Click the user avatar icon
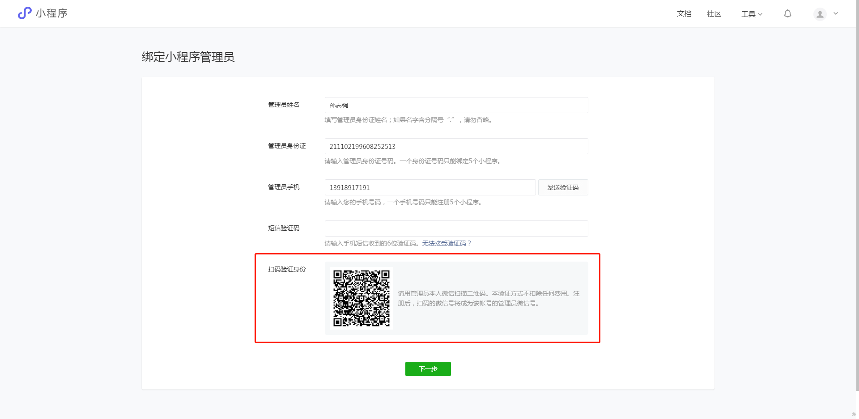Viewport: 859px width, 419px height. click(x=820, y=14)
